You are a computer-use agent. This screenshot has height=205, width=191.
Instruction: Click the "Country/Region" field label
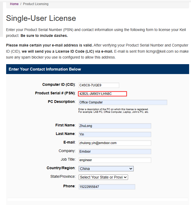[x=61, y=168]
